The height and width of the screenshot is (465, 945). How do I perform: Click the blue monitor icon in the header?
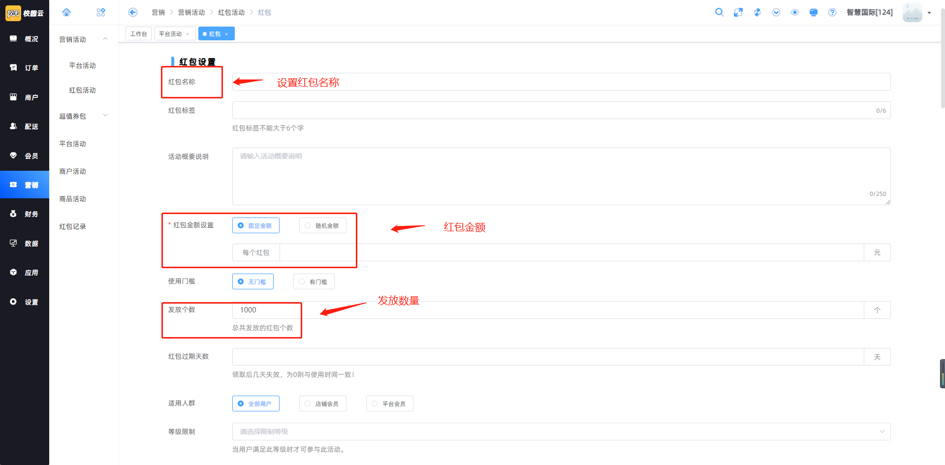(x=813, y=12)
